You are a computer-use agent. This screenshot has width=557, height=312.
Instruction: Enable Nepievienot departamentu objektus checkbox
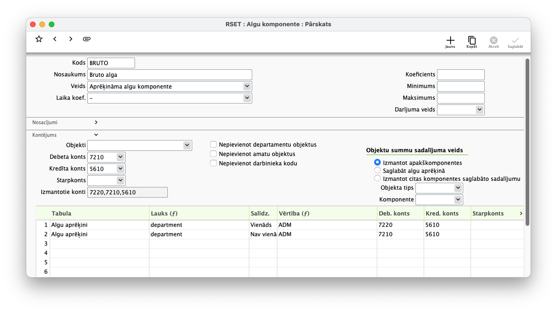213,145
